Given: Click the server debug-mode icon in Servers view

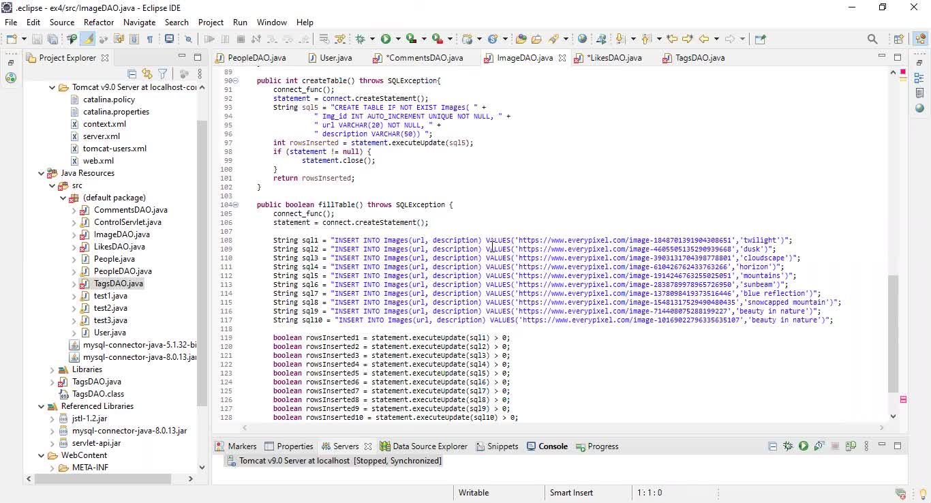Looking at the screenshot, I should click(788, 446).
